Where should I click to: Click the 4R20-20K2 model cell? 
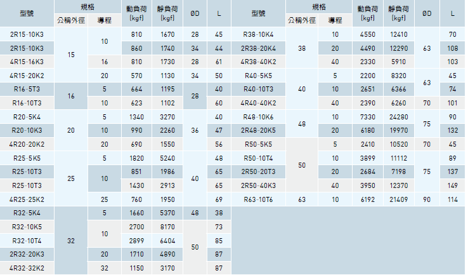(27, 144)
